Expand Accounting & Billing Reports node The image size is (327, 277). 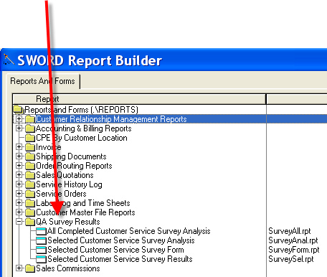[19, 128]
